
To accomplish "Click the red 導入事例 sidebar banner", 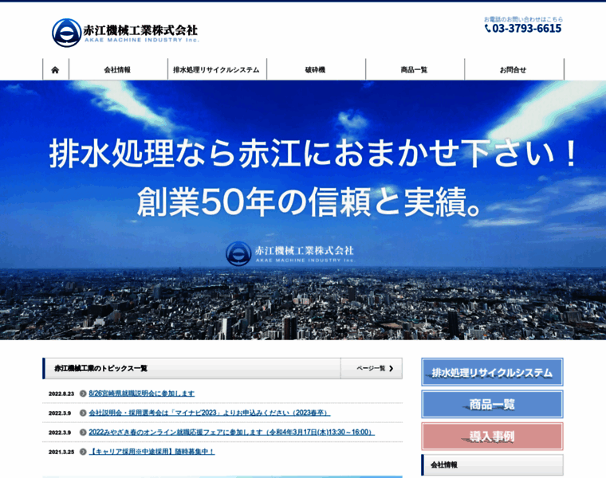I will [492, 437].
